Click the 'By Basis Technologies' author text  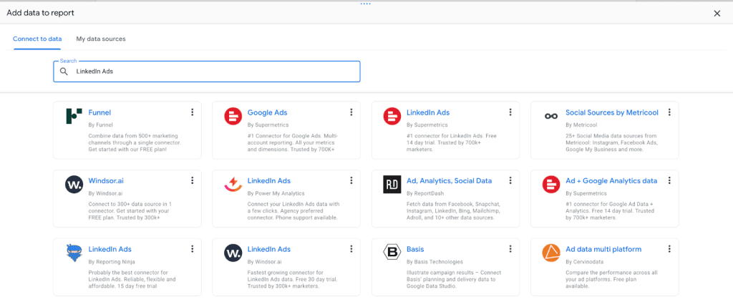435,261
